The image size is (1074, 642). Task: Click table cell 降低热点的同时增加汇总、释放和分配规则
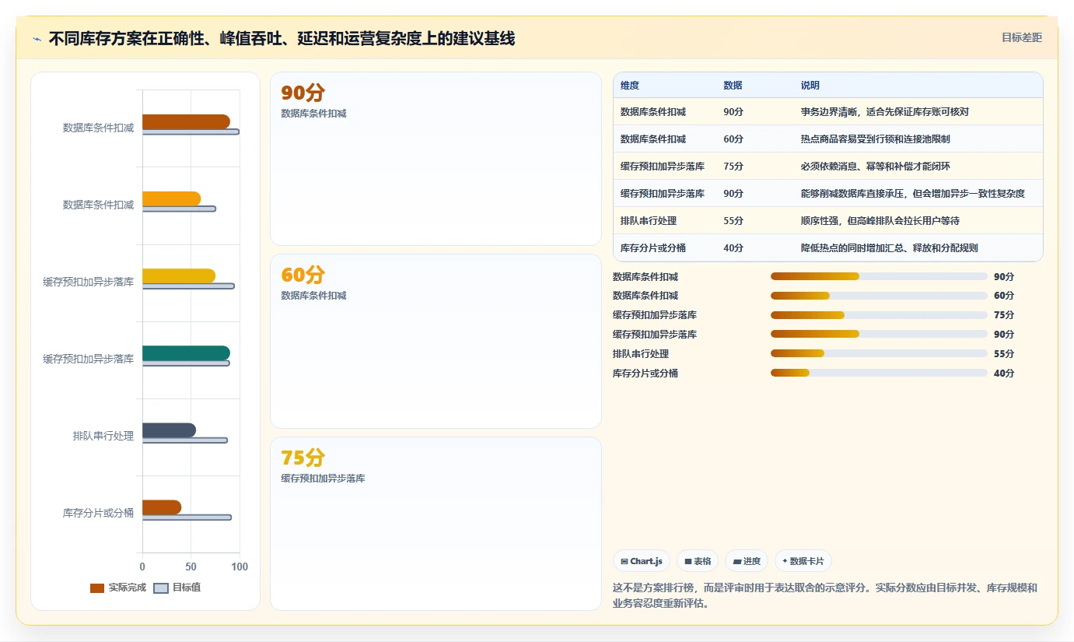pyautogui.click(x=890, y=248)
